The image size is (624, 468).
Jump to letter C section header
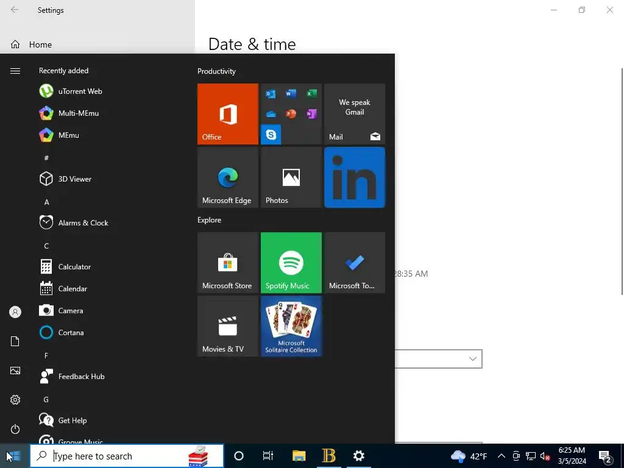[46, 246]
